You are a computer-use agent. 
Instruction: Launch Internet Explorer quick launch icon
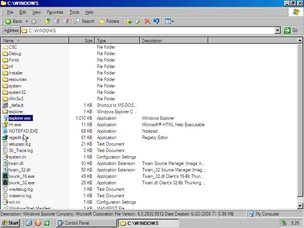(29, 223)
